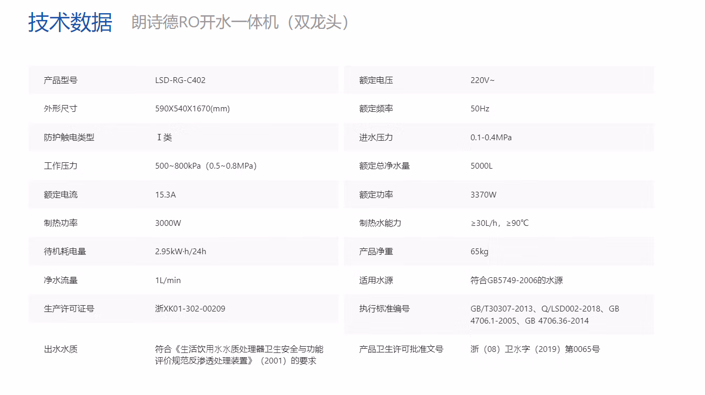Click the 制热水能力 label
Viewport: 705px width, 395px height.
[380, 223]
